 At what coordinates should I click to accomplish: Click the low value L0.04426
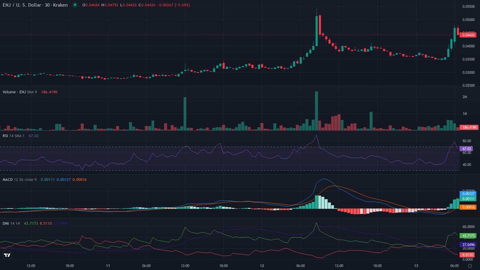[x=129, y=5]
